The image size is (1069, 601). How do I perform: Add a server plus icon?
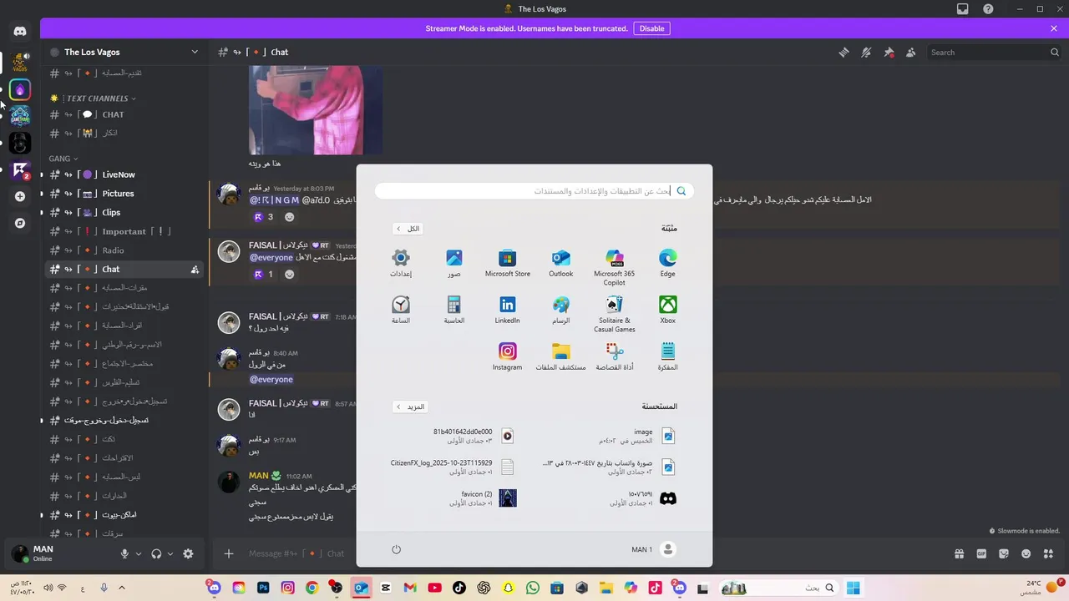click(20, 196)
